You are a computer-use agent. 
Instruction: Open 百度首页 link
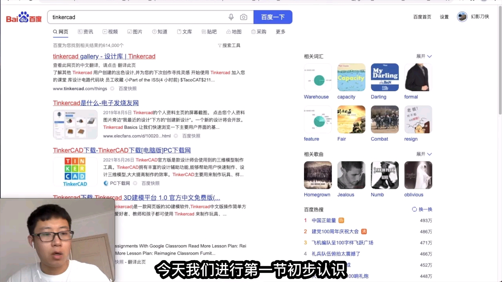point(422,17)
